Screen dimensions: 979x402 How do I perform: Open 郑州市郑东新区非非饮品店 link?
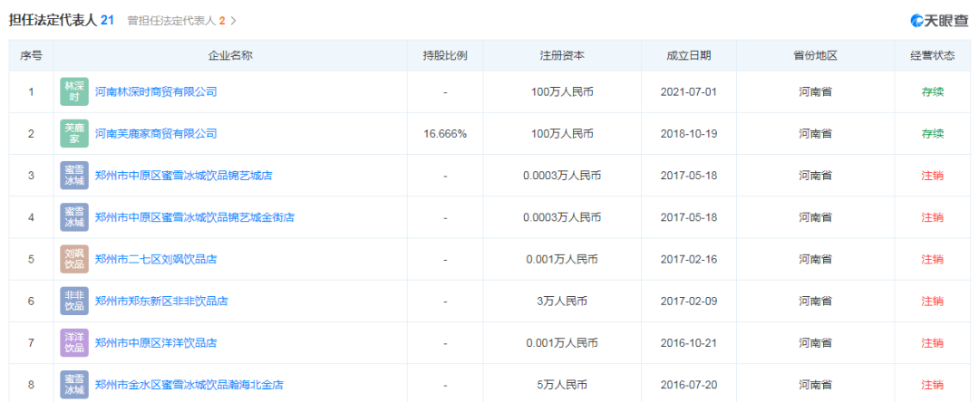pos(161,301)
